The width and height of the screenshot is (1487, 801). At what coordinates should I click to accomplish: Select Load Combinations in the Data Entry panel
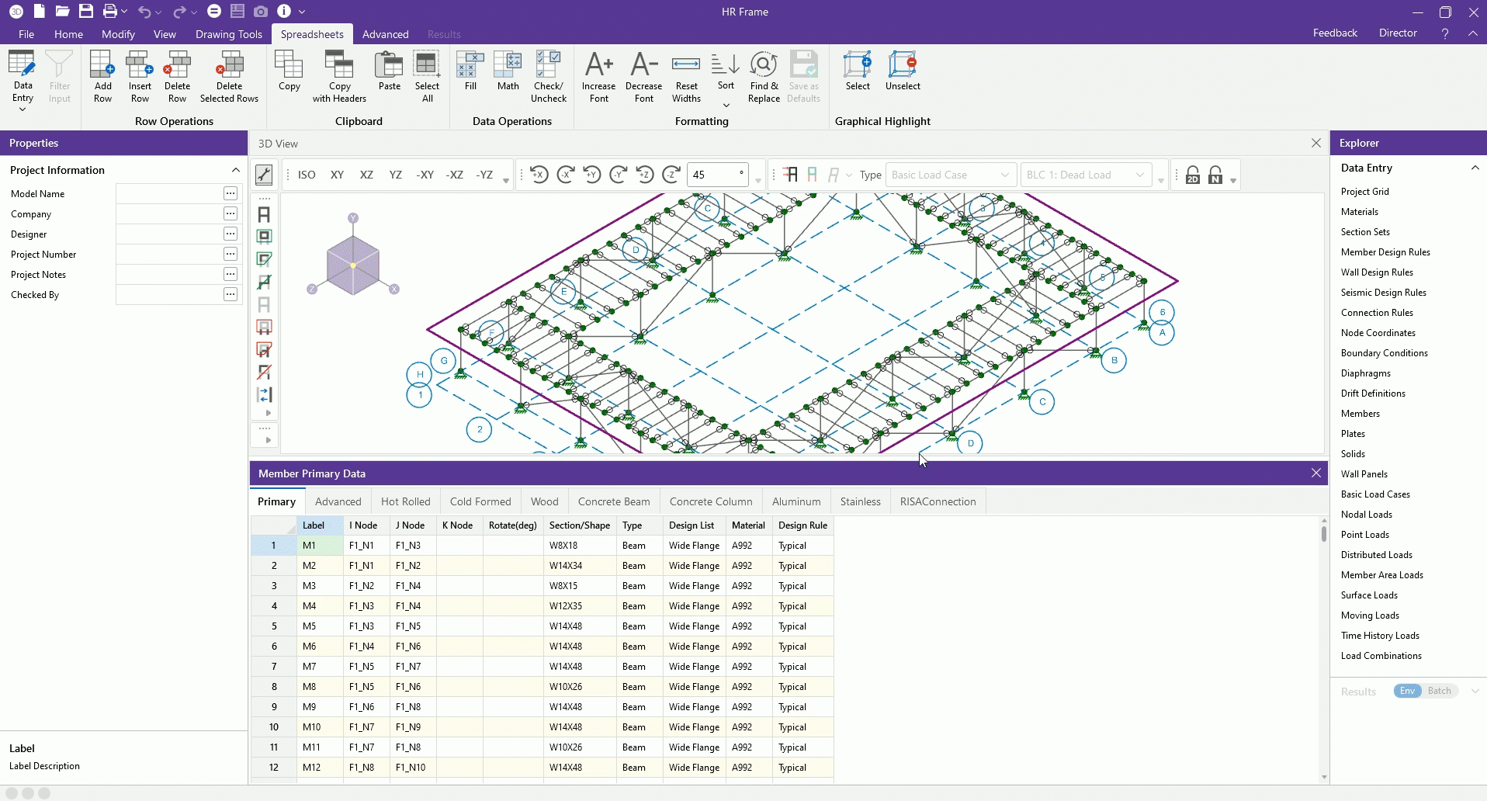(1381, 655)
